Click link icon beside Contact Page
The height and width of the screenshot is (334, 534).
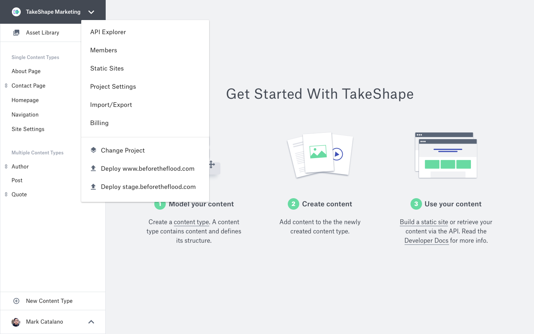click(6, 86)
